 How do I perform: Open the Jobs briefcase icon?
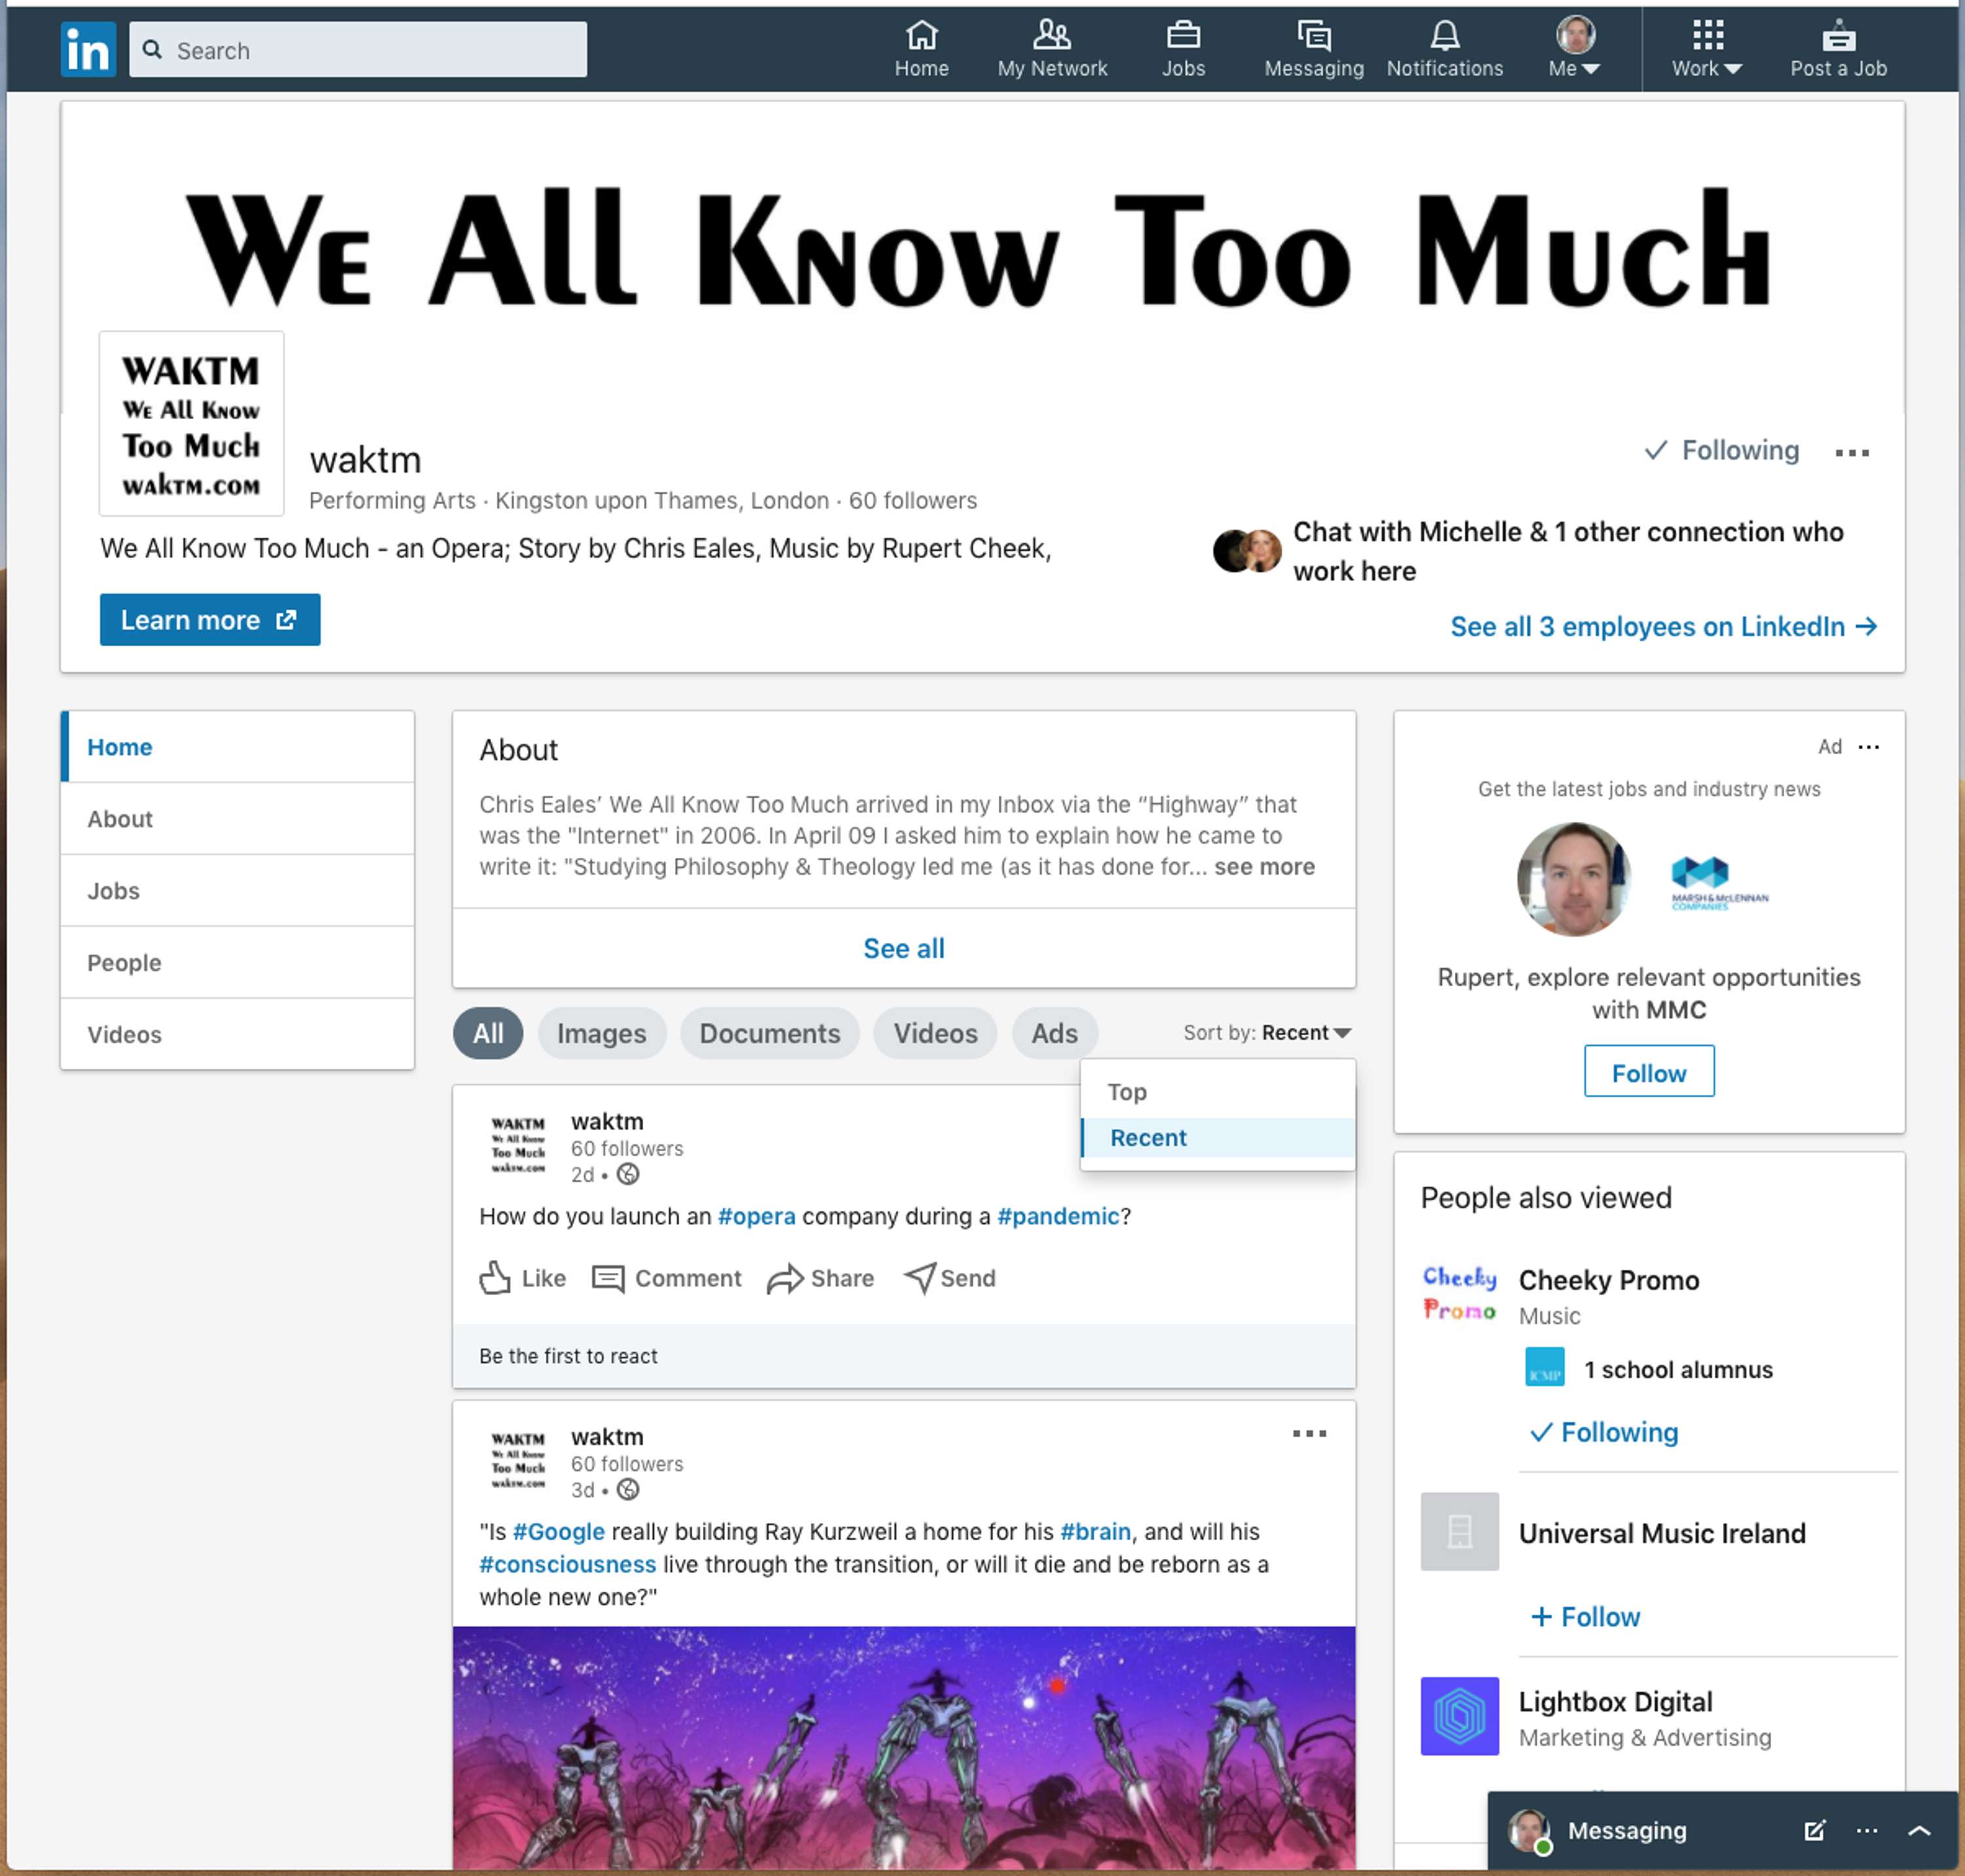pos(1182,49)
